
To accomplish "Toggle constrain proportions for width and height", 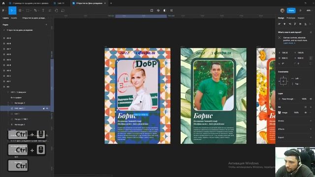I will point(311,58).
